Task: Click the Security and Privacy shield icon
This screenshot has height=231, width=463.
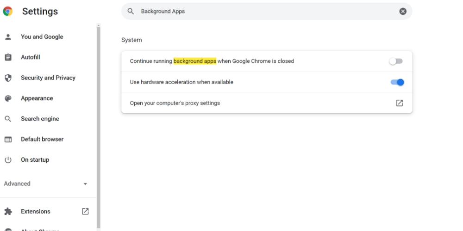Action: [8, 78]
